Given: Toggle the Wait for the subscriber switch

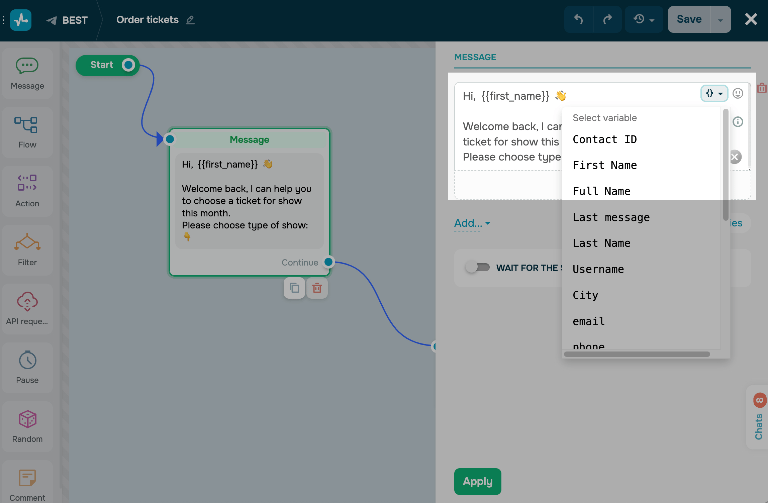Looking at the screenshot, I should click(x=478, y=268).
